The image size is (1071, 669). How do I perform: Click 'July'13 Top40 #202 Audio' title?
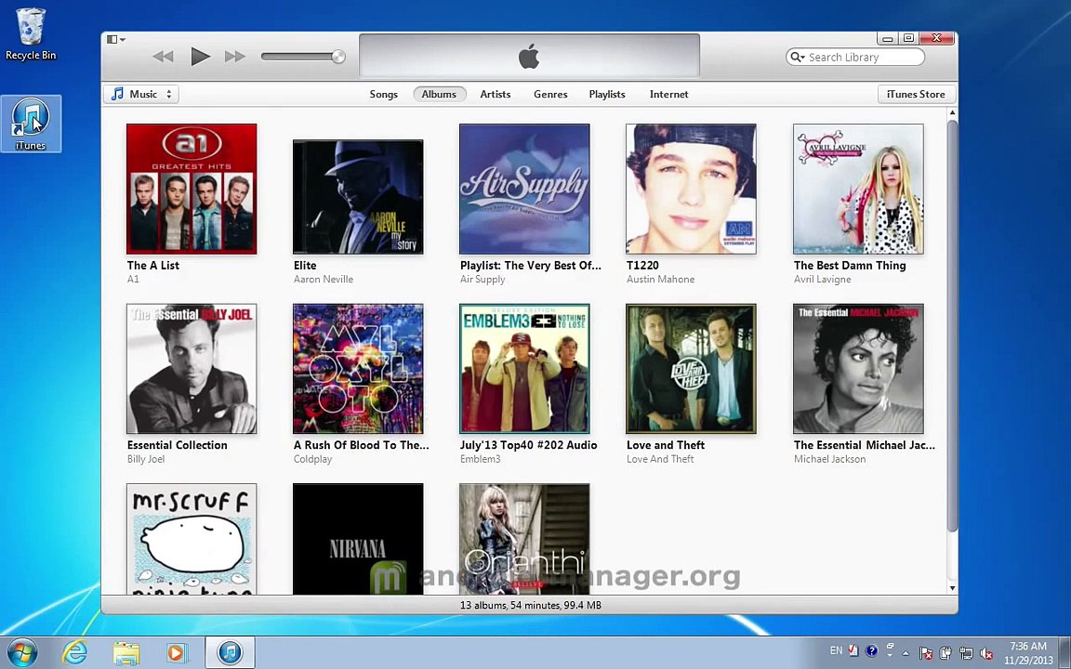click(529, 445)
